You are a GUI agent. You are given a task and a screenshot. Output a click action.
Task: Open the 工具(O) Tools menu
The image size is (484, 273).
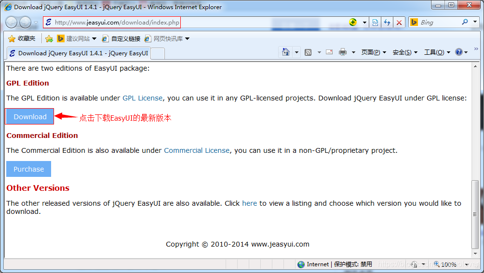coord(437,52)
